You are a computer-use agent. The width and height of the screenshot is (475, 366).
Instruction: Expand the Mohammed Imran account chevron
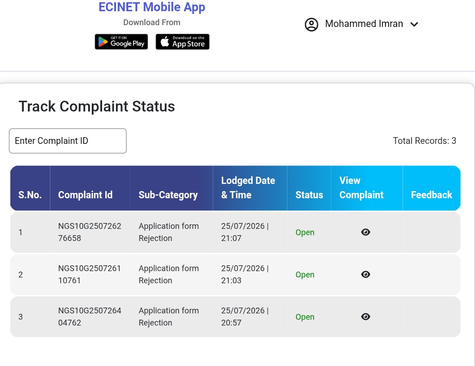[414, 24]
